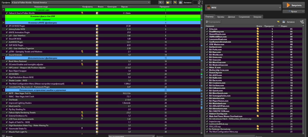The image size is (308, 137).
Task: Select Ra-Redesign-Revised.esp plugin row
Action: [253, 129]
